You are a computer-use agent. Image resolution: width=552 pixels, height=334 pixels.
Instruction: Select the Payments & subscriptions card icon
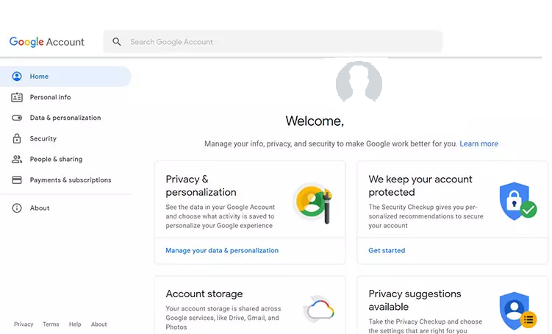[x=17, y=180]
